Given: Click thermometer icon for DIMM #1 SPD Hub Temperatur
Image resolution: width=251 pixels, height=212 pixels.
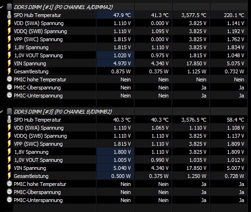Looking at the screenshot, I should tap(9, 15).
